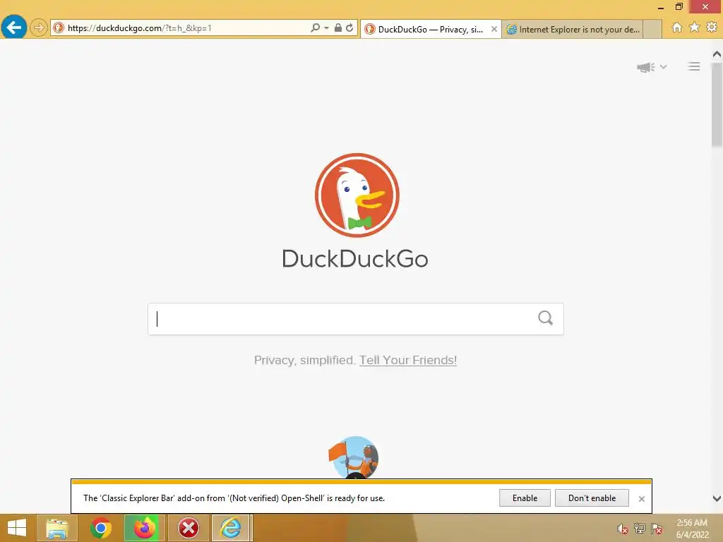Image resolution: width=723 pixels, height=542 pixels.
Task: Click the scrollbar up arrow
Action: pos(717,54)
